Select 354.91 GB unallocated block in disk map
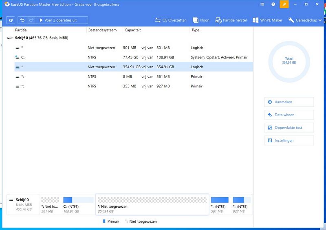Viewport: 326px width, 230px height. 152,205
